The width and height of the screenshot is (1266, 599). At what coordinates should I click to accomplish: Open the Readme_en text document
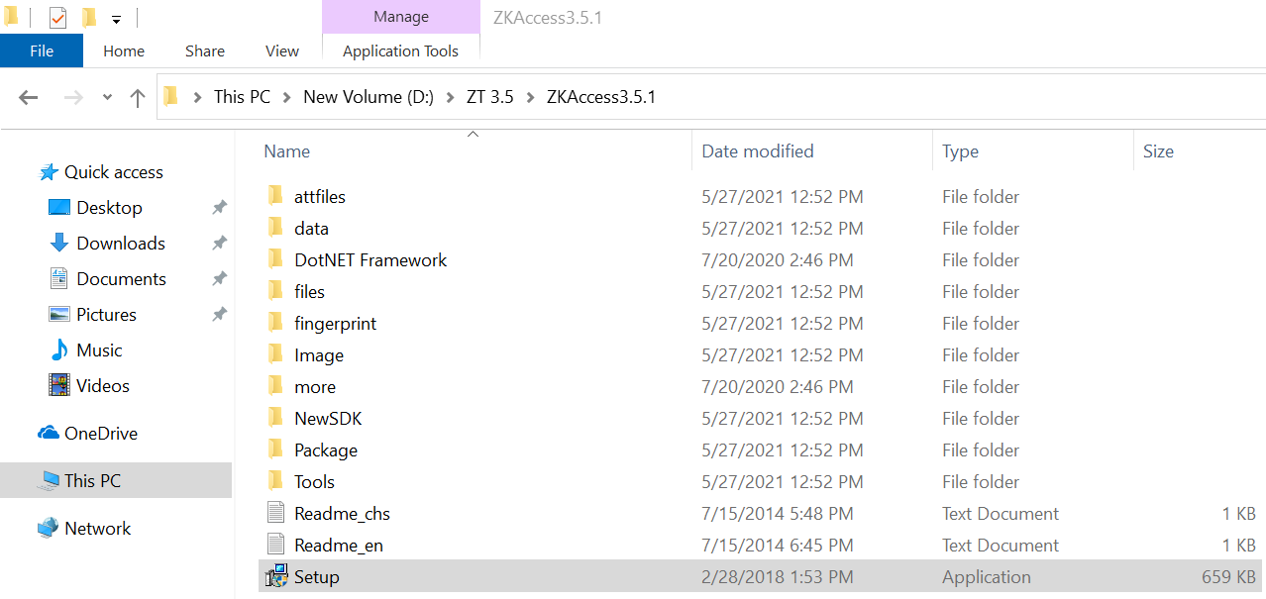pyautogui.click(x=338, y=545)
